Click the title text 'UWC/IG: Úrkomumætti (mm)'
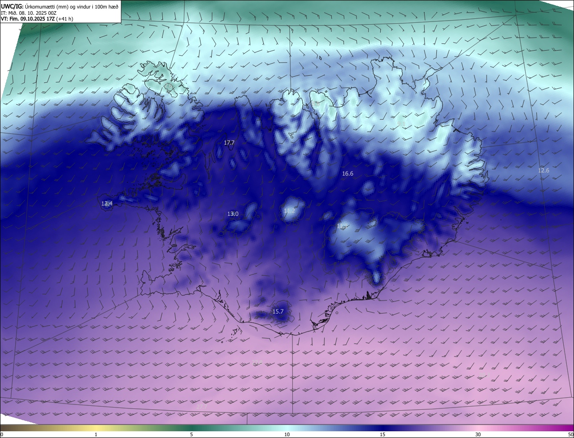 (x=33, y=6)
